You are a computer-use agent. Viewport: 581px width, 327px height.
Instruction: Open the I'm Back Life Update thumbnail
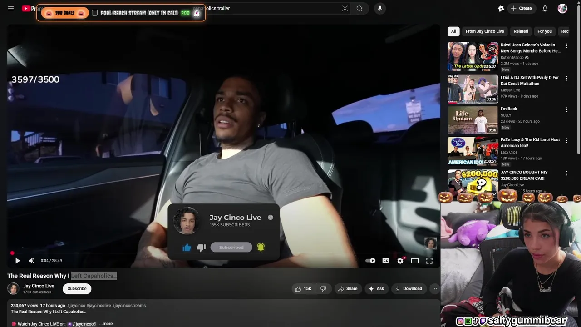[x=473, y=120]
